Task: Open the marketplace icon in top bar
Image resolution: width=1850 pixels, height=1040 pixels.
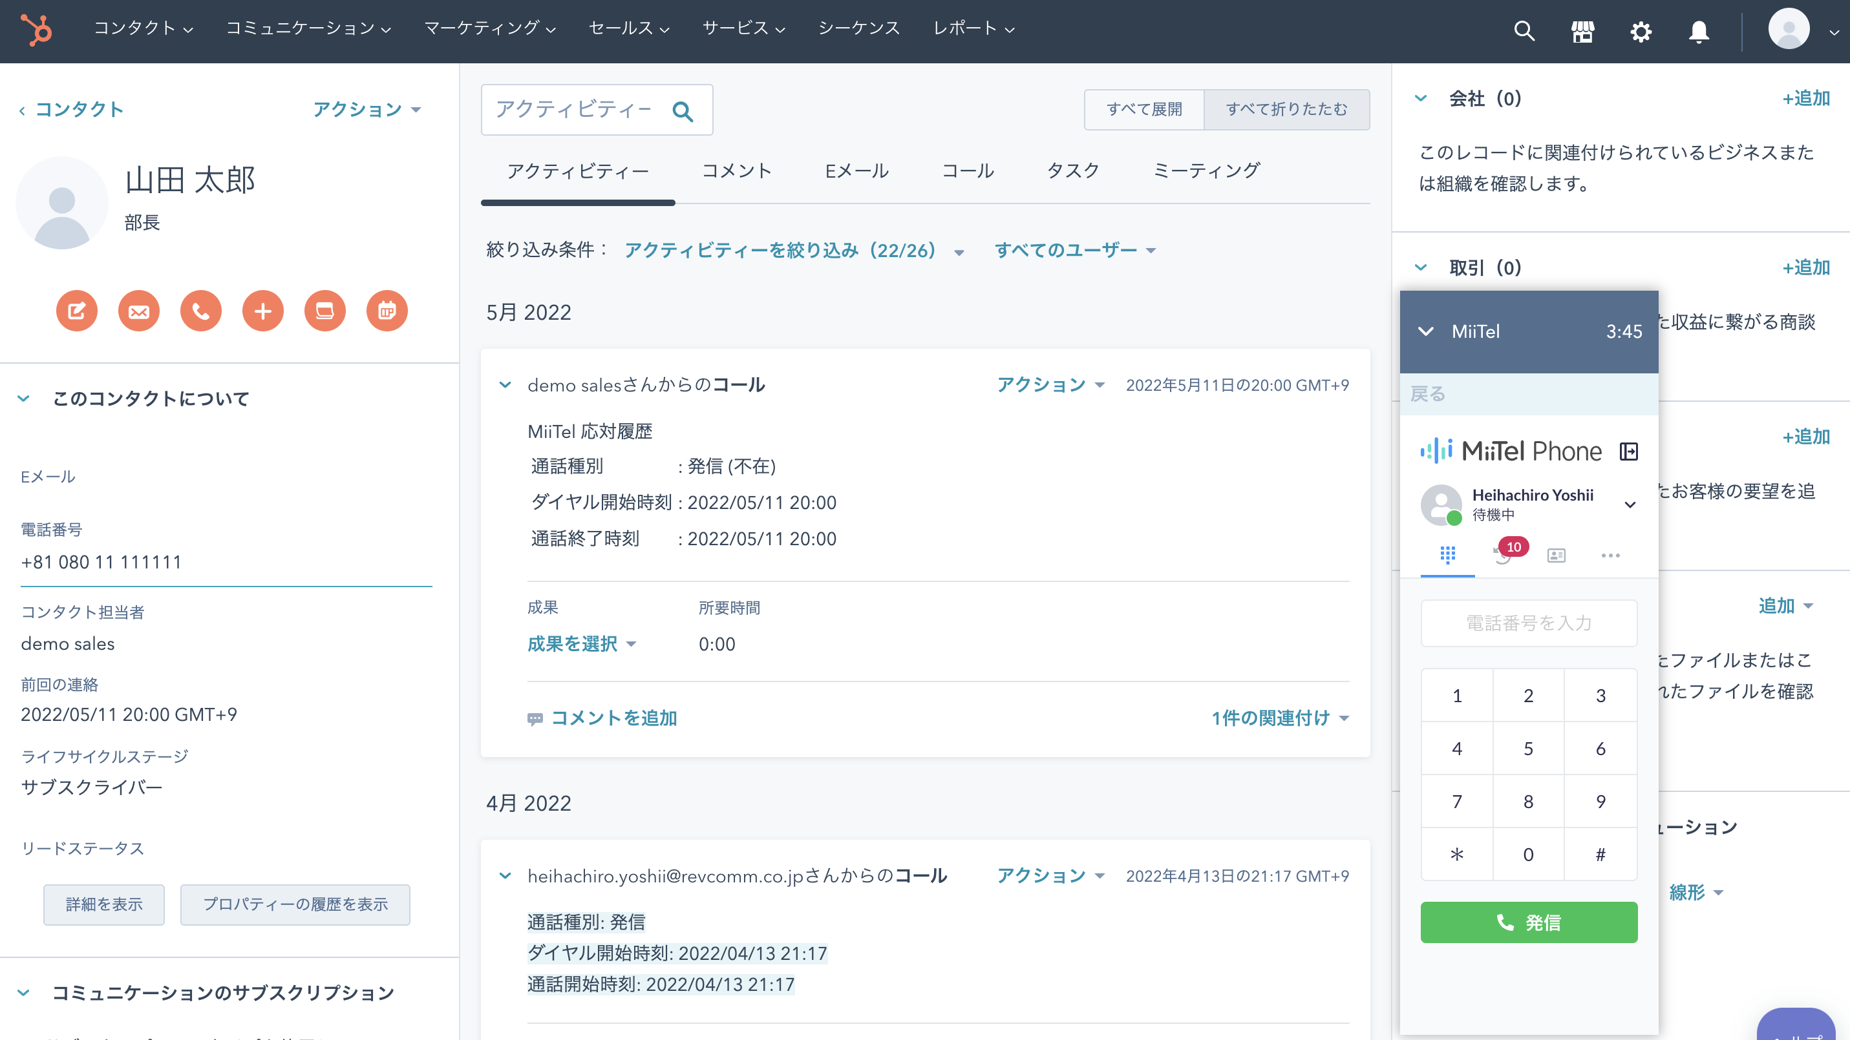Action: pos(1582,32)
